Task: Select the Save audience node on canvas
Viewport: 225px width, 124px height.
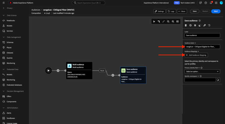Action: click(133, 75)
